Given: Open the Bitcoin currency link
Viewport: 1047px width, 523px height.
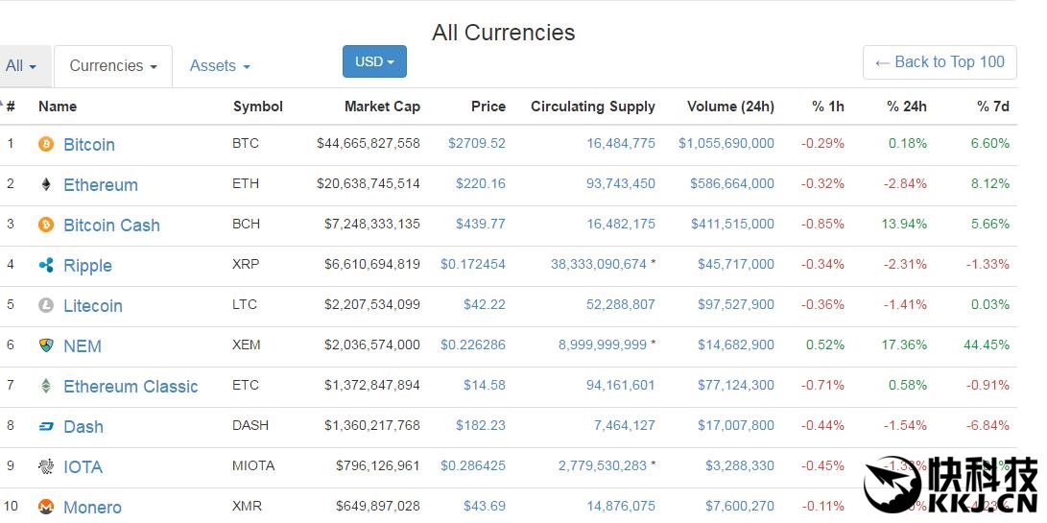Looking at the screenshot, I should 89,145.
